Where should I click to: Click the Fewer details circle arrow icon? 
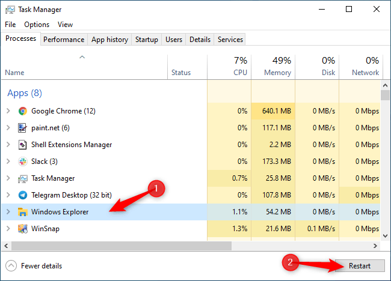coord(11,266)
